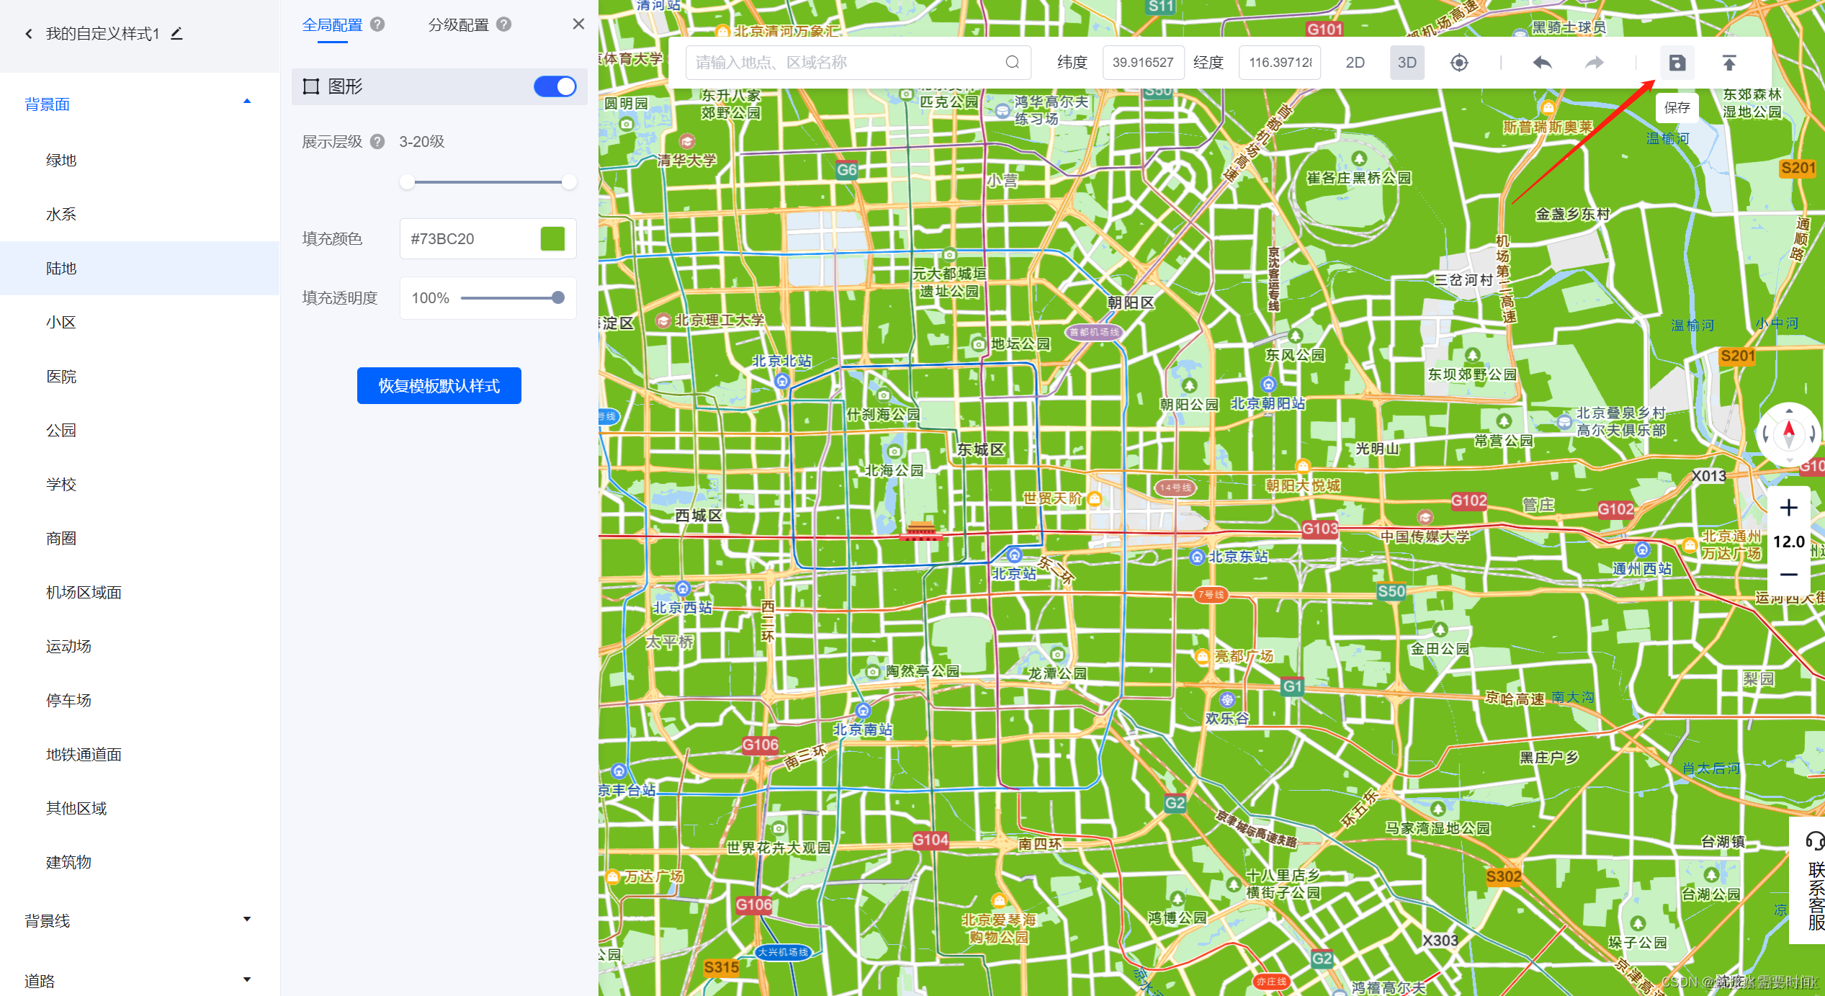Zoom in with the plus button

(1788, 508)
